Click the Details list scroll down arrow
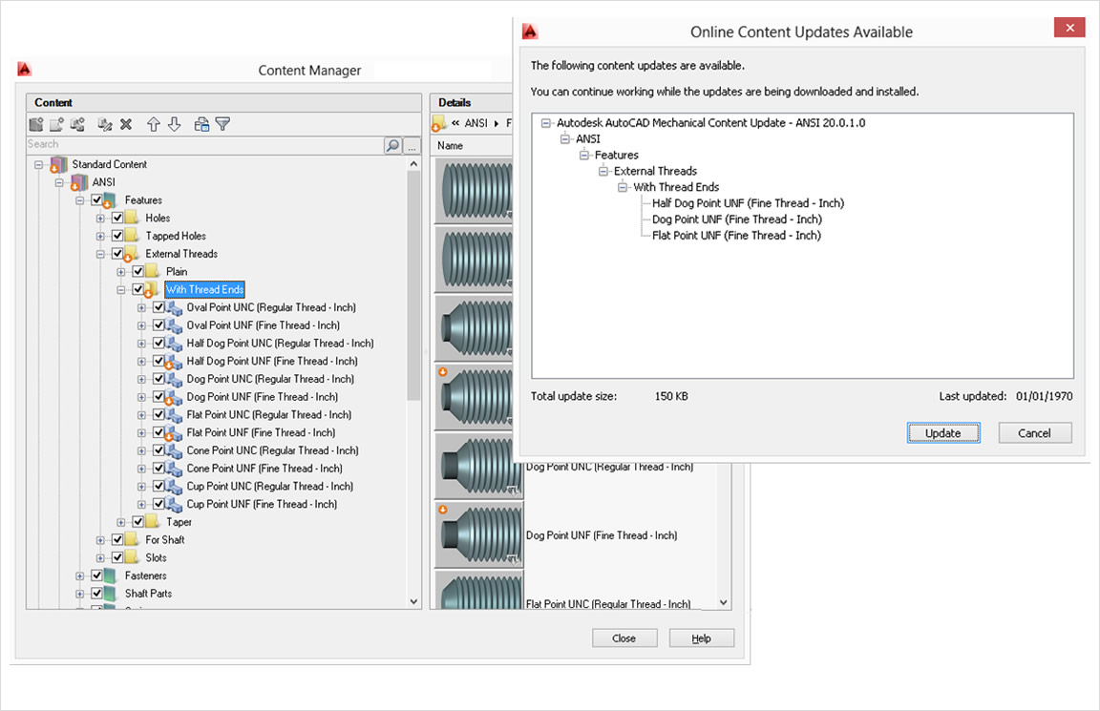The image size is (1100, 711). point(724,603)
